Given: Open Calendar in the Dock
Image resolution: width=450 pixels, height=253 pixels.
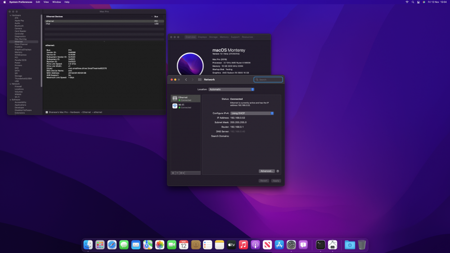Looking at the screenshot, I should 184,245.
